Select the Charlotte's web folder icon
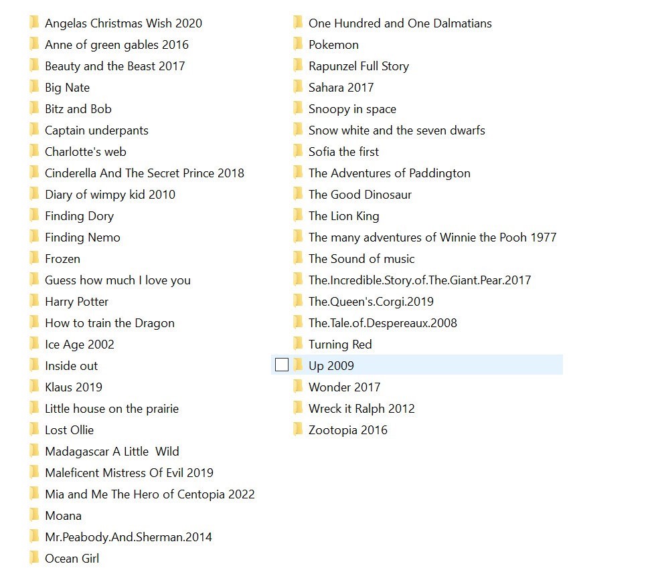The image size is (648, 572). point(34,151)
